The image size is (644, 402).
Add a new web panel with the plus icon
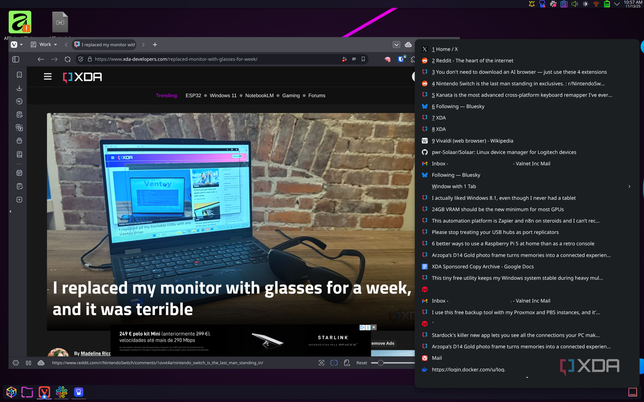click(19, 199)
